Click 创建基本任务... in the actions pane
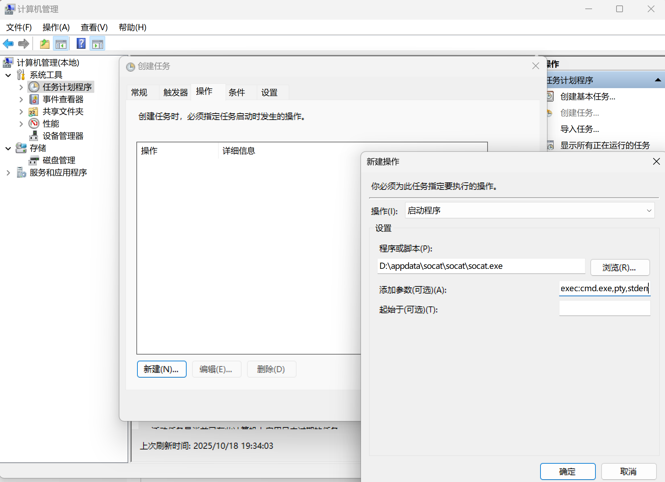This screenshot has width=665, height=482. click(587, 97)
